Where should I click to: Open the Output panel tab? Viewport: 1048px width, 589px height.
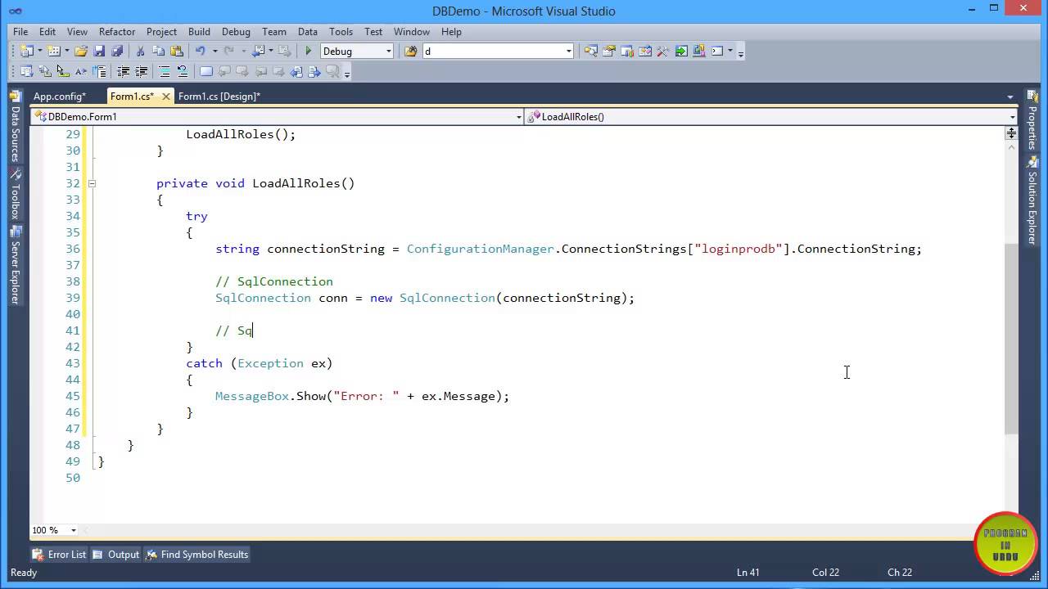(x=116, y=554)
